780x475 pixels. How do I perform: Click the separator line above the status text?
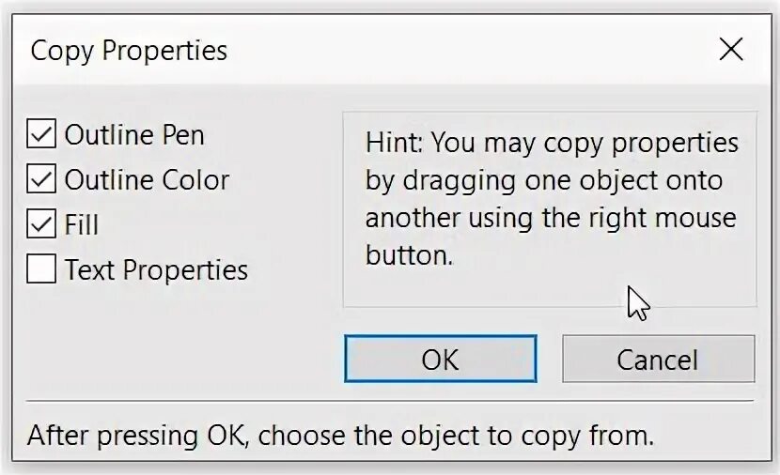(390, 402)
